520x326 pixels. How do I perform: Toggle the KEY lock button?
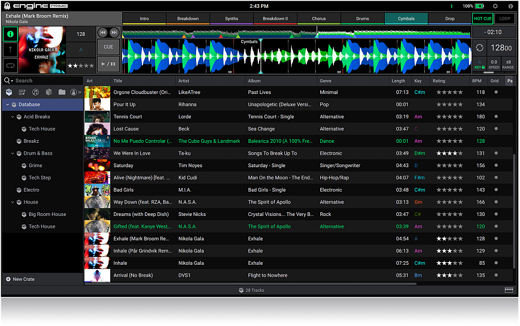(479, 64)
